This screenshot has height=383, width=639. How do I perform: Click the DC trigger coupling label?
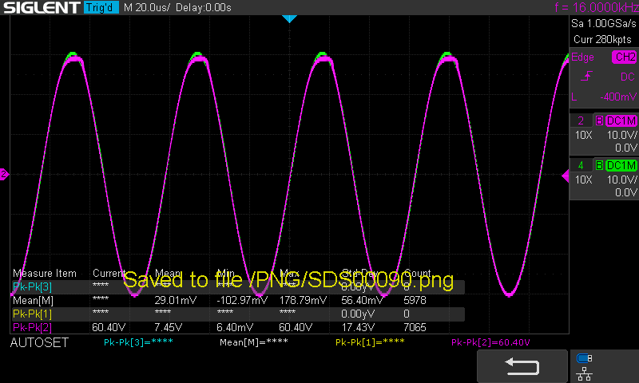click(627, 77)
